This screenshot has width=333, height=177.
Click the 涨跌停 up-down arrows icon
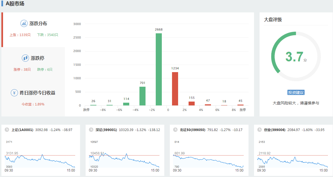click(25, 58)
